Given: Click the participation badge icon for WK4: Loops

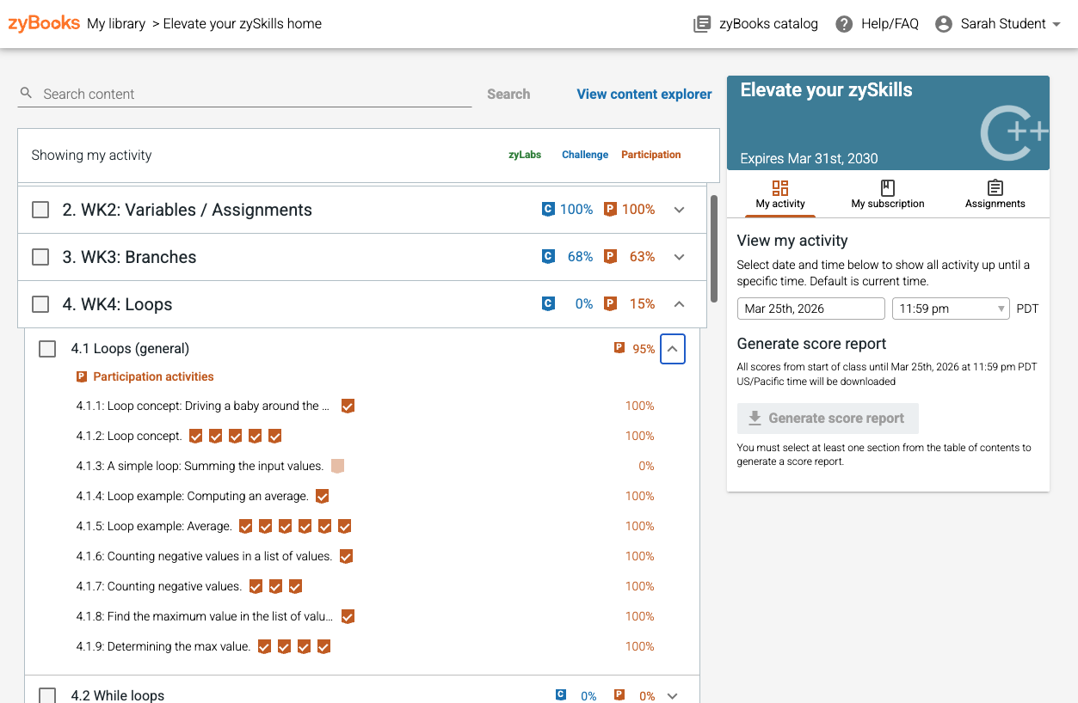Looking at the screenshot, I should pos(610,303).
